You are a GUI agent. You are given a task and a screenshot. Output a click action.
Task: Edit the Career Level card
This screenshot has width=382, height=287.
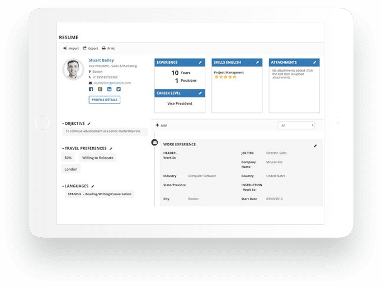tap(200, 93)
